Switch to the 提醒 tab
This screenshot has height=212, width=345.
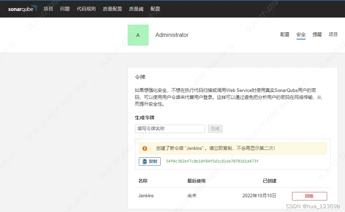[x=317, y=34]
